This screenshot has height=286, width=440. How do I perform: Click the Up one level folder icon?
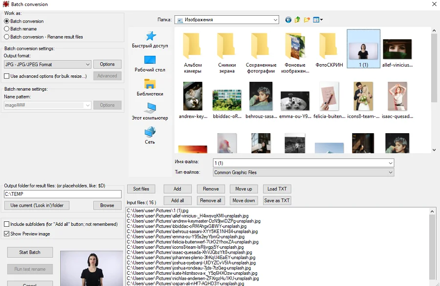click(x=297, y=20)
